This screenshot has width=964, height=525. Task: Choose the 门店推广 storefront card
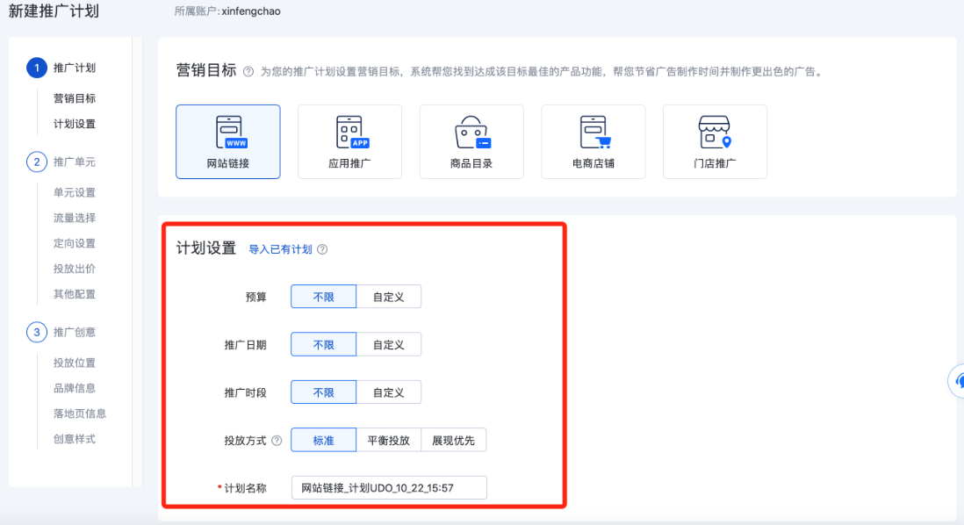point(715,142)
